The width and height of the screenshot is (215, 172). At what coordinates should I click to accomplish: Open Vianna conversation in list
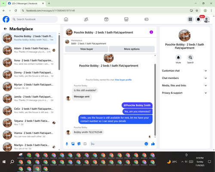pyautogui.click(x=29, y=135)
